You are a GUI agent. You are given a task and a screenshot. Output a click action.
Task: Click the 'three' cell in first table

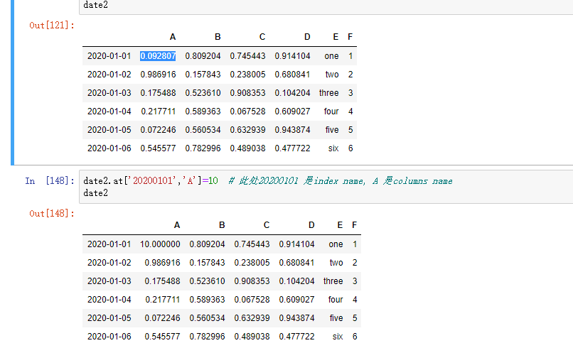tap(329, 93)
